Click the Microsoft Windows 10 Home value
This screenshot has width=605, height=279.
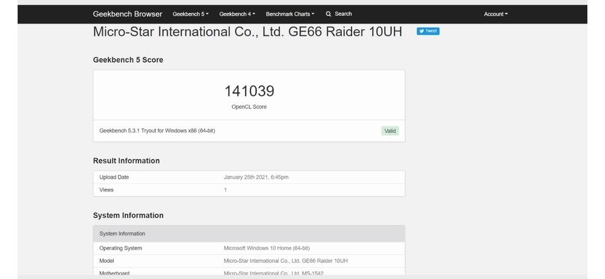coord(266,248)
